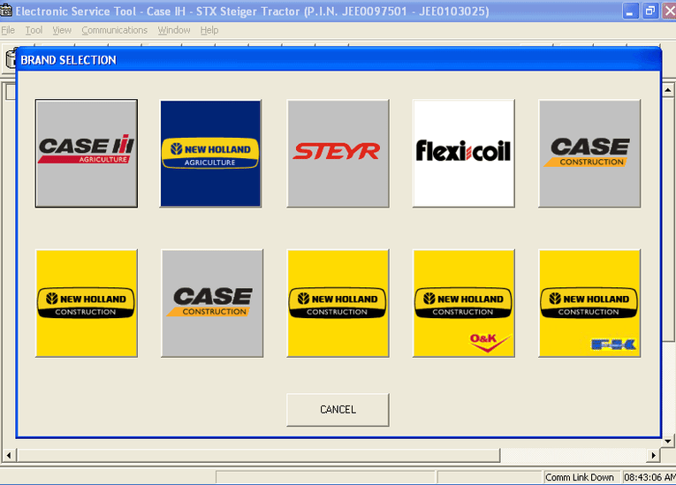
Task: Open the Tool menu
Action: (x=34, y=30)
